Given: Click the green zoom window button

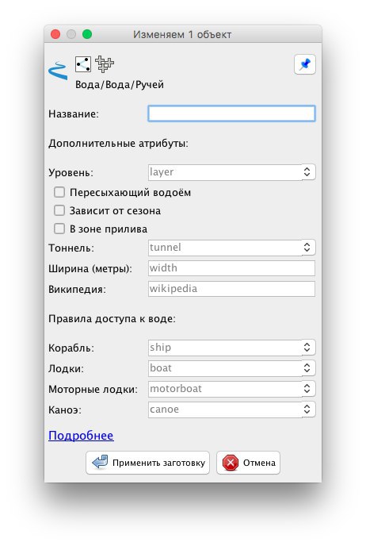Looking at the screenshot, I should point(87,34).
